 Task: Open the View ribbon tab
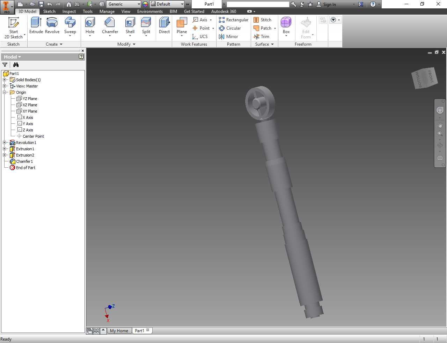pyautogui.click(x=126, y=12)
